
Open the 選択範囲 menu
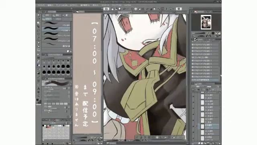pos(85,5)
